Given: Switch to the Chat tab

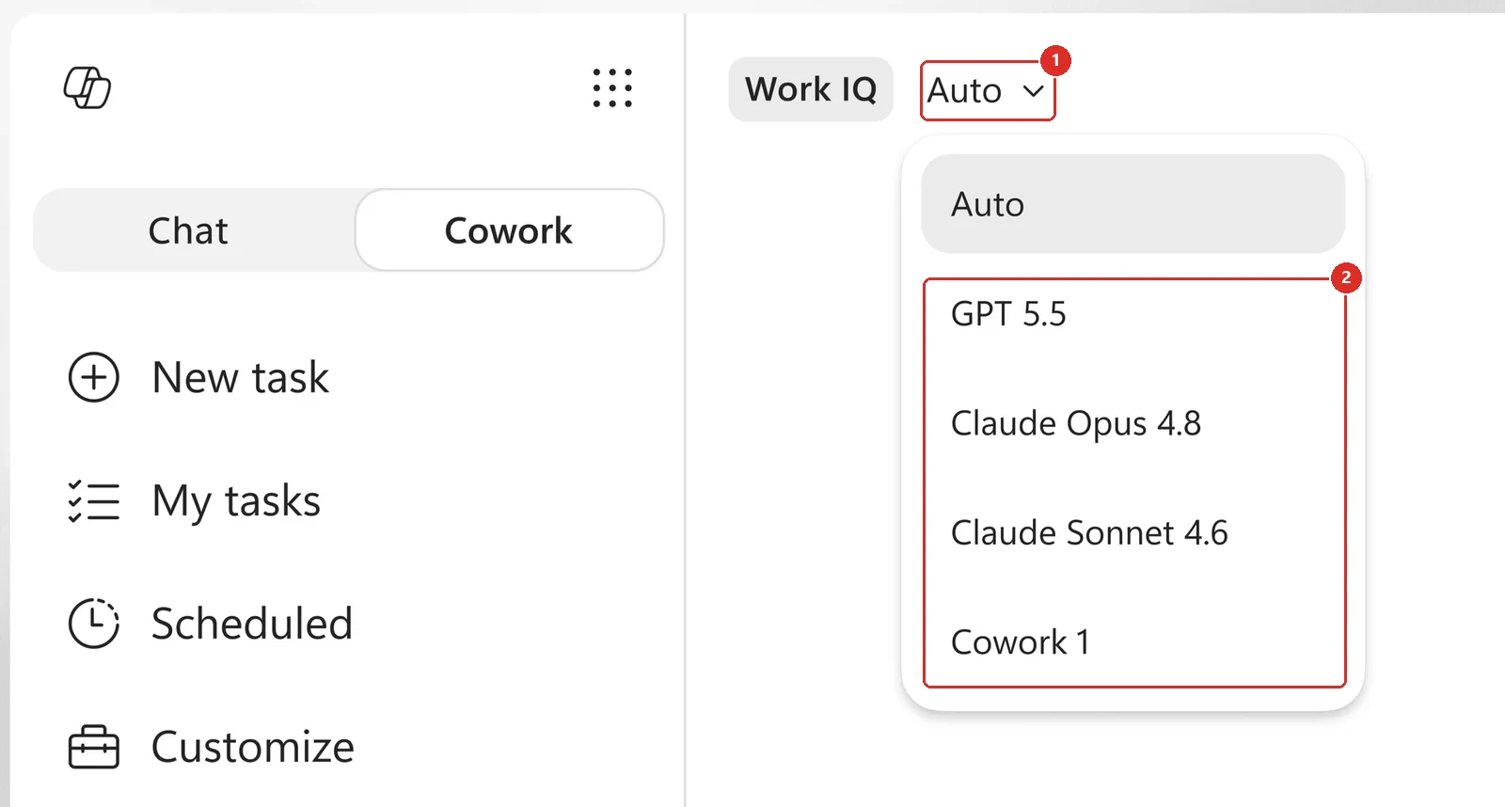Looking at the screenshot, I should [188, 230].
